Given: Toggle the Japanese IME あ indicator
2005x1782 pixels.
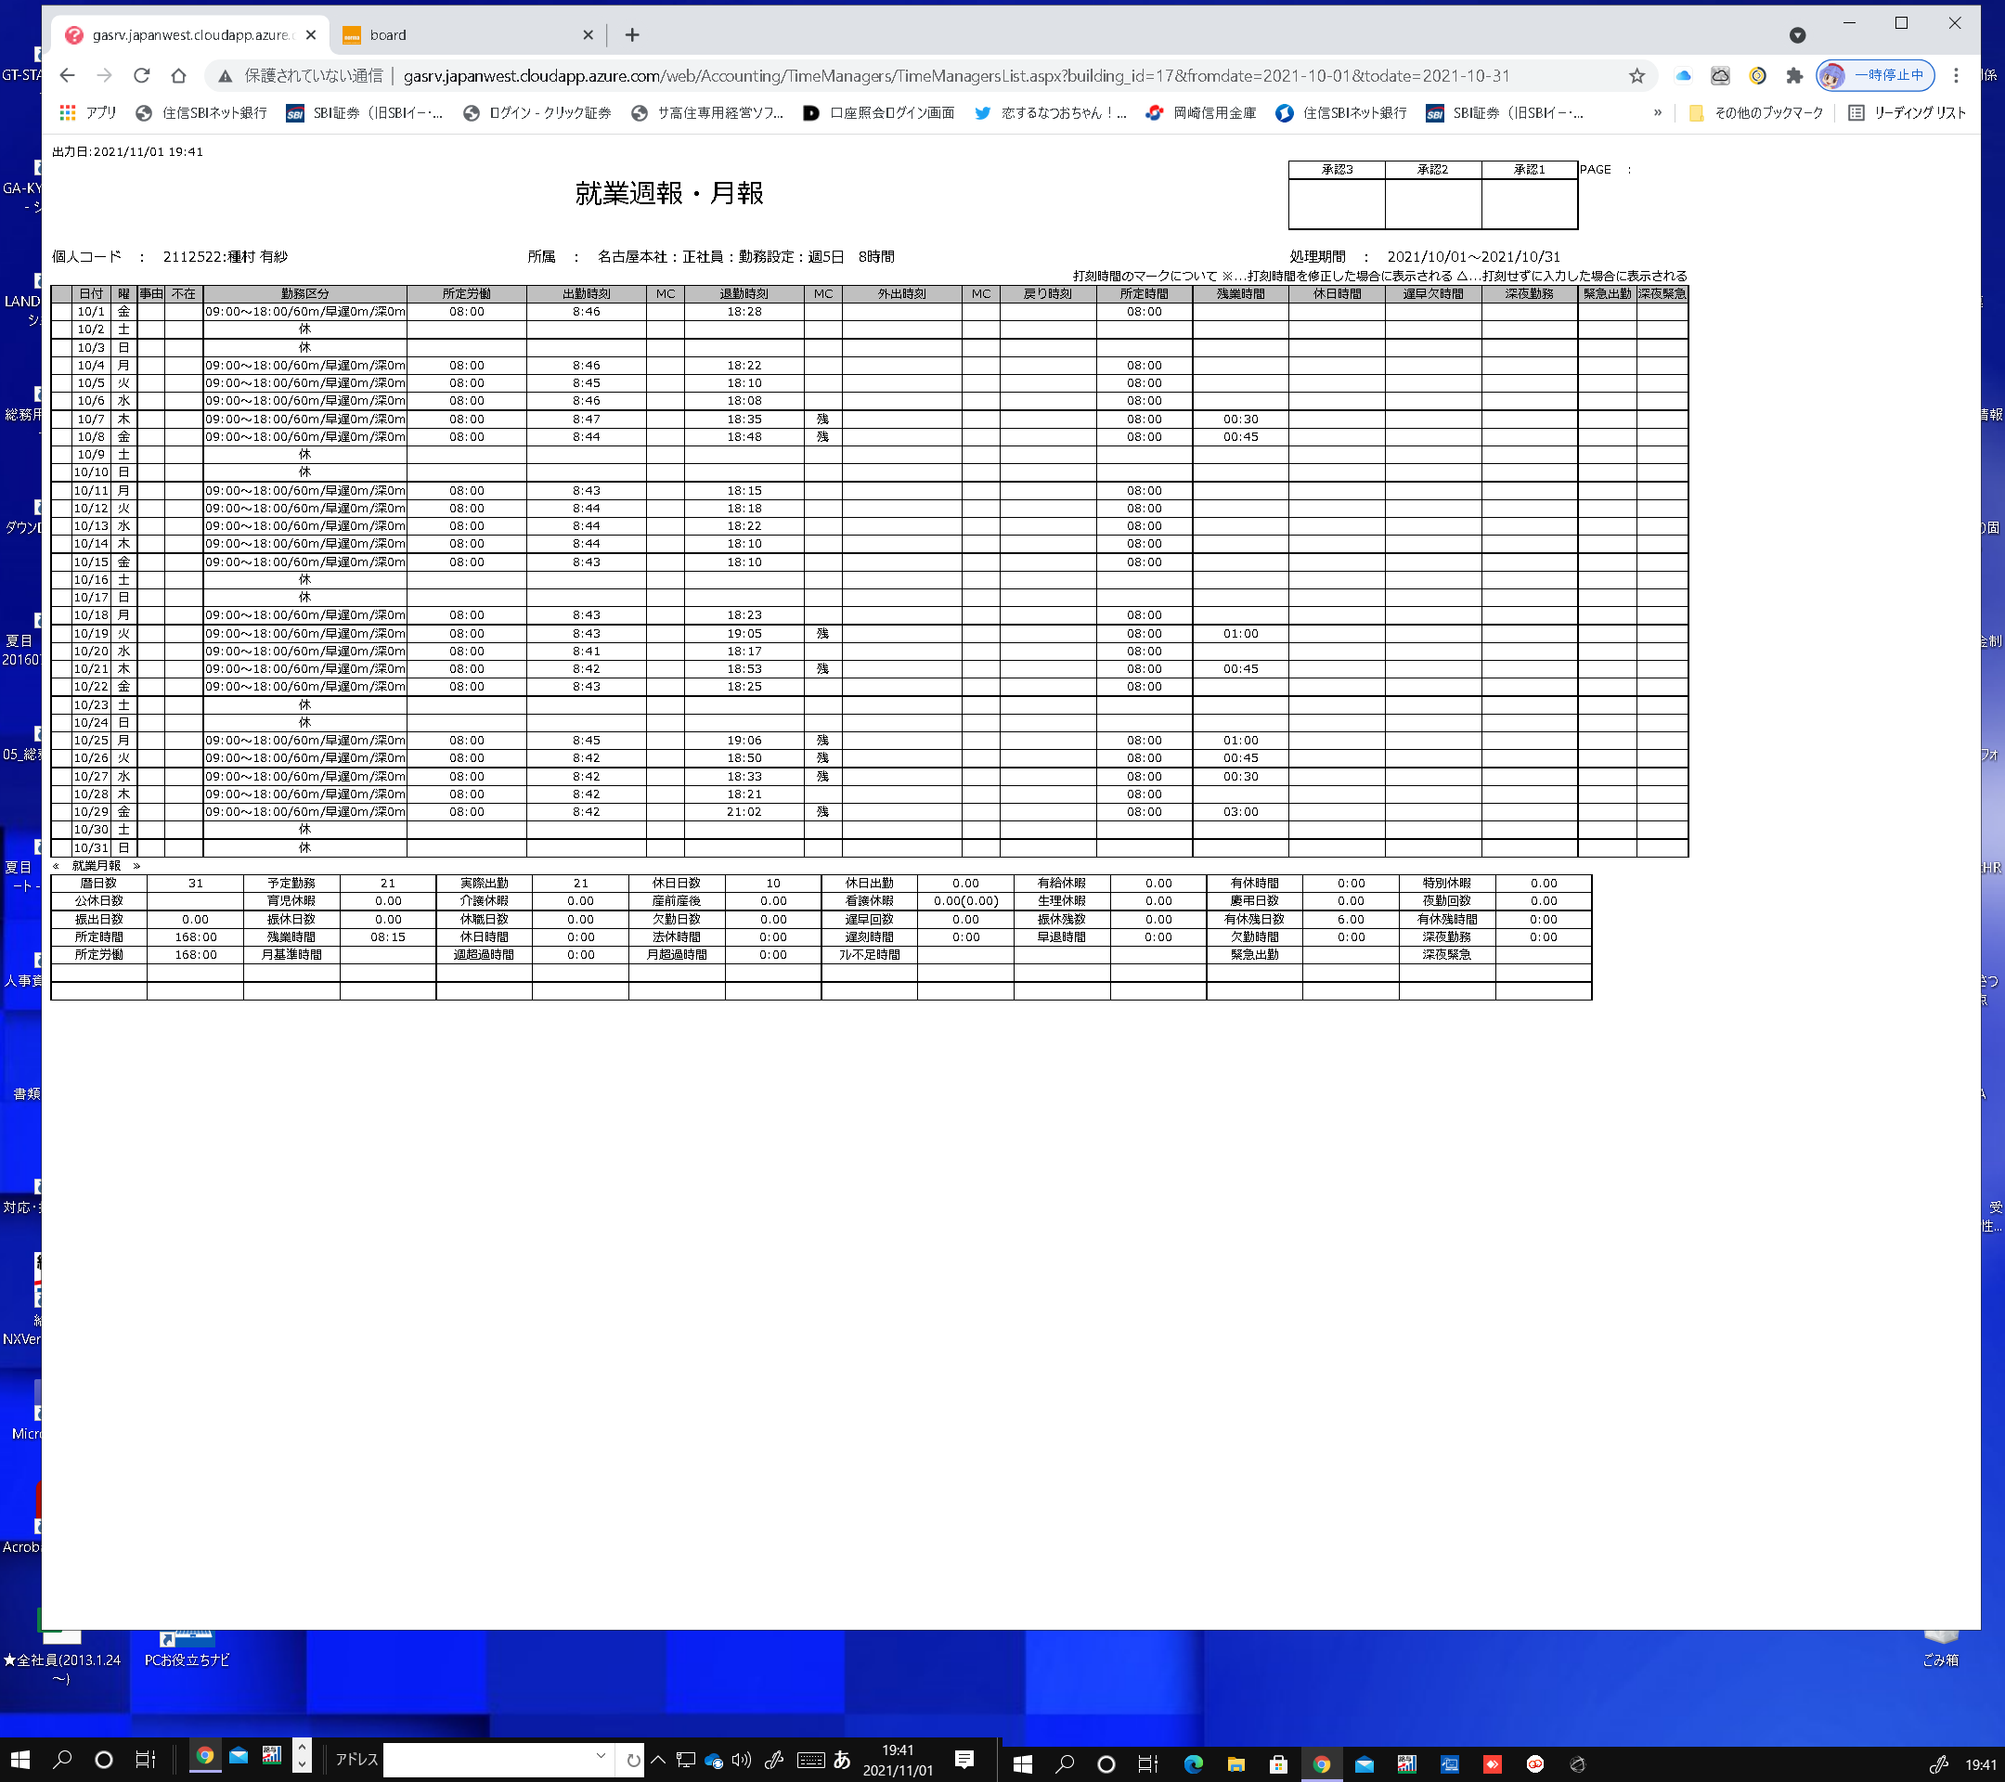Looking at the screenshot, I should (x=842, y=1760).
